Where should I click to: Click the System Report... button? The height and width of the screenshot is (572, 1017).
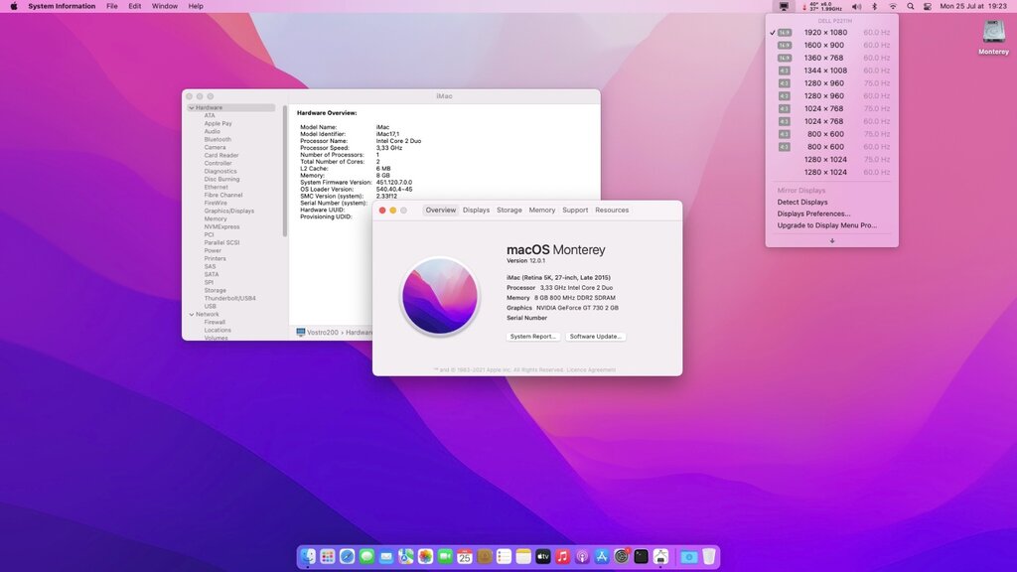click(533, 337)
